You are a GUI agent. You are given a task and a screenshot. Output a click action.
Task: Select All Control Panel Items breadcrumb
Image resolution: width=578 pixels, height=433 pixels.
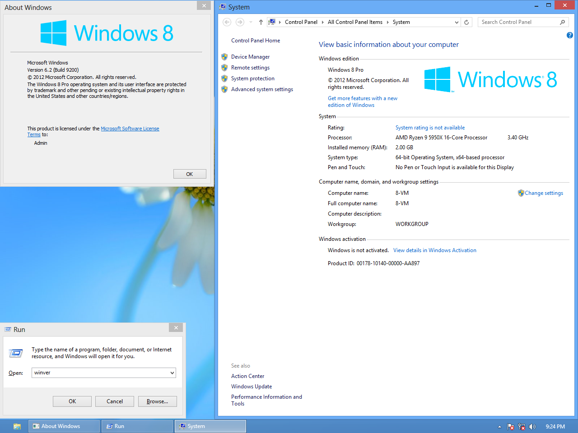355,22
